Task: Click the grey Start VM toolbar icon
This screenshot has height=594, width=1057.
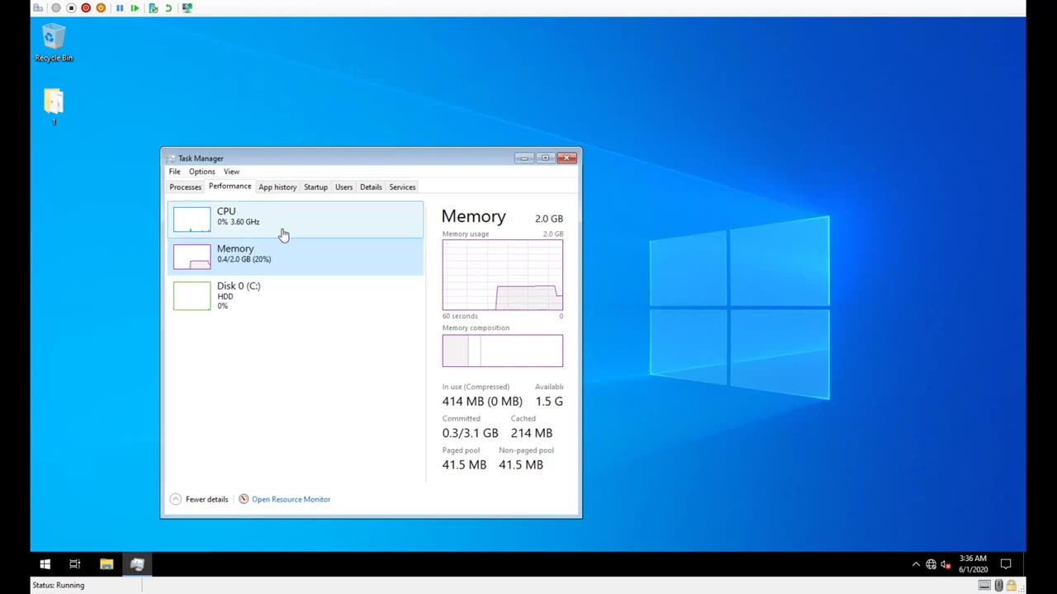Action: pos(56,8)
